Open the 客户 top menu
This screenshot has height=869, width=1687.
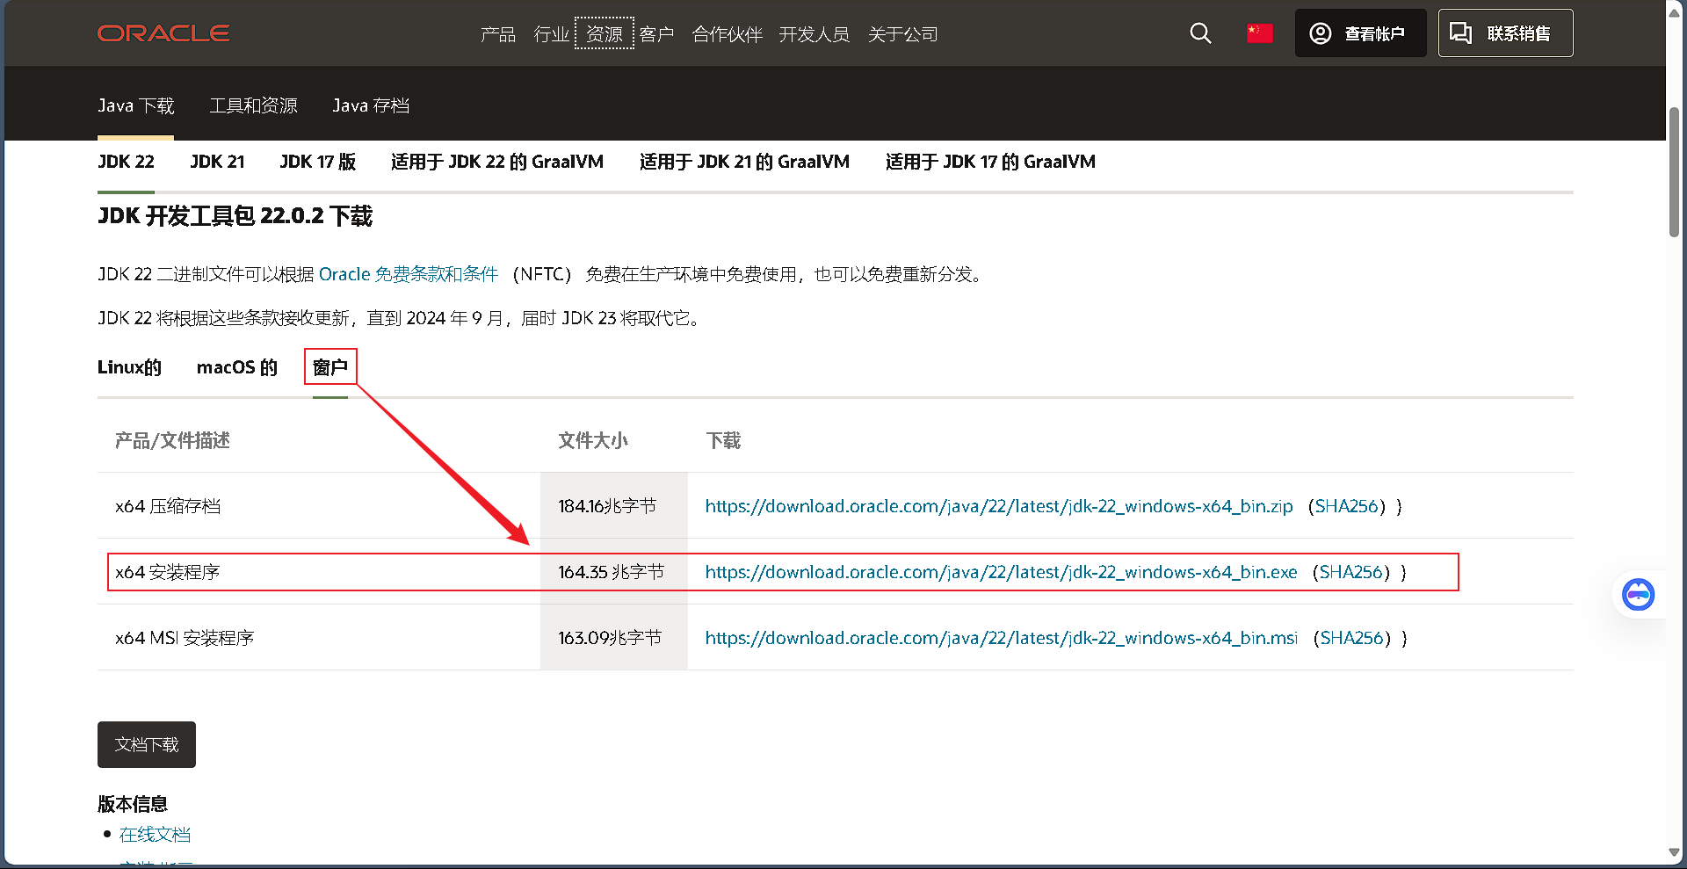coord(657,34)
